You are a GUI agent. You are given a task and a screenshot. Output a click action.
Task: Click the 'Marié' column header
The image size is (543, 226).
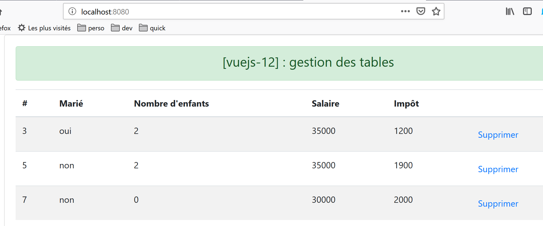(71, 104)
